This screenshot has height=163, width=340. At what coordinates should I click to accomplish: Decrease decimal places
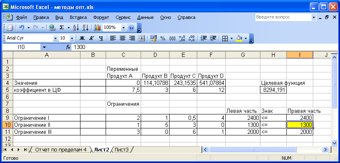point(191,38)
